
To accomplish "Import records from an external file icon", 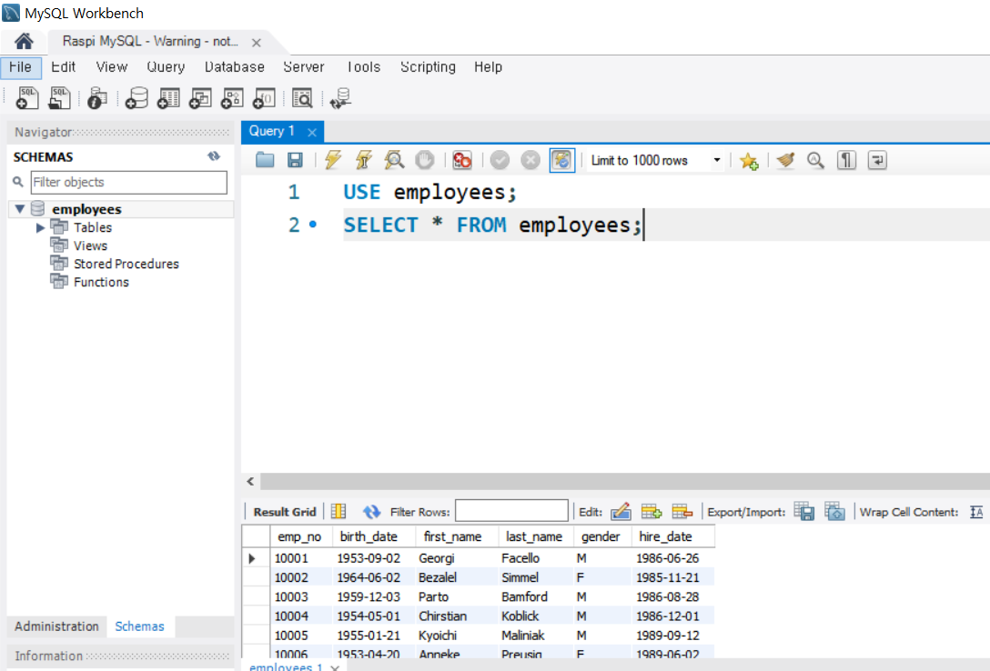I will click(834, 512).
